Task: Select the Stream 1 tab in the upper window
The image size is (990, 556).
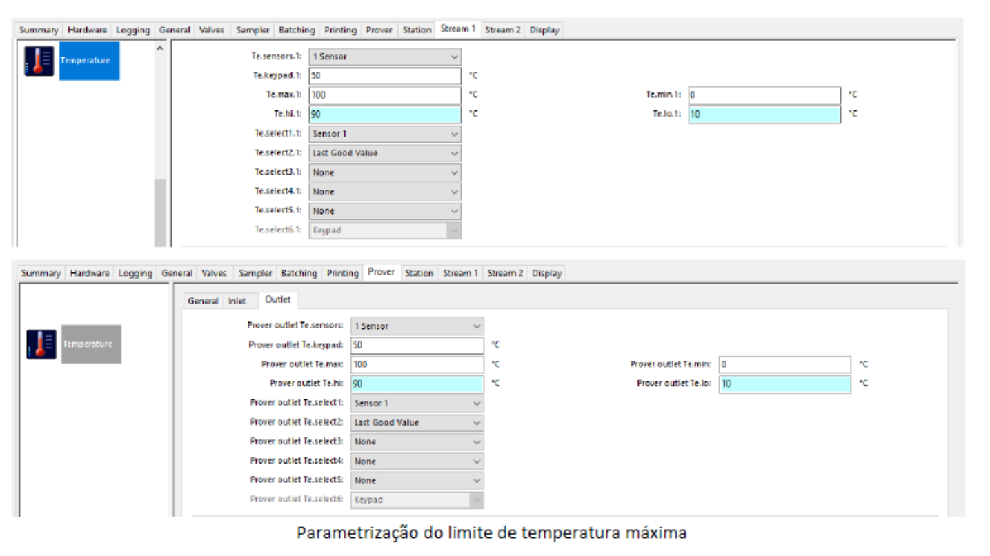Action: click(458, 29)
